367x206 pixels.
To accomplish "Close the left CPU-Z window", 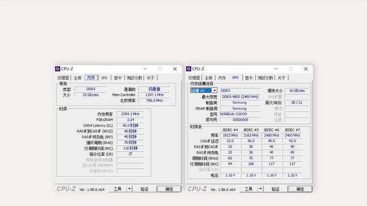I will point(175,69).
